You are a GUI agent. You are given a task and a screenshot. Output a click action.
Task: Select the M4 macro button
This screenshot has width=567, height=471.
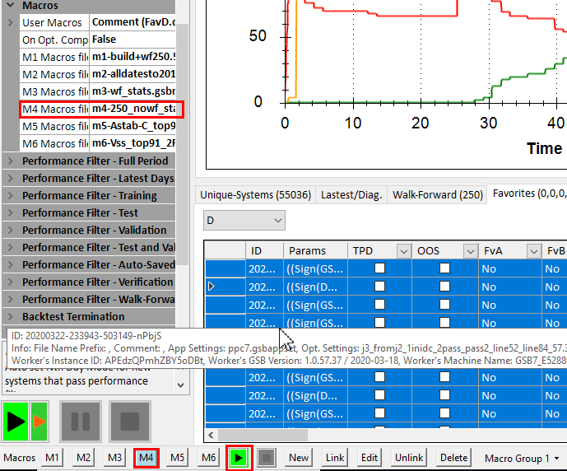tap(146, 457)
